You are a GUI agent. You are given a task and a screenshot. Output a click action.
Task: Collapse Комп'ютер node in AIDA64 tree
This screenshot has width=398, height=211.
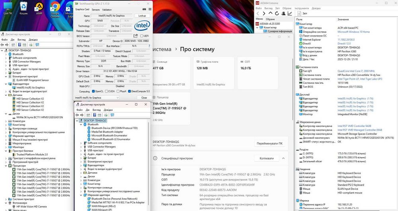pos(257,27)
